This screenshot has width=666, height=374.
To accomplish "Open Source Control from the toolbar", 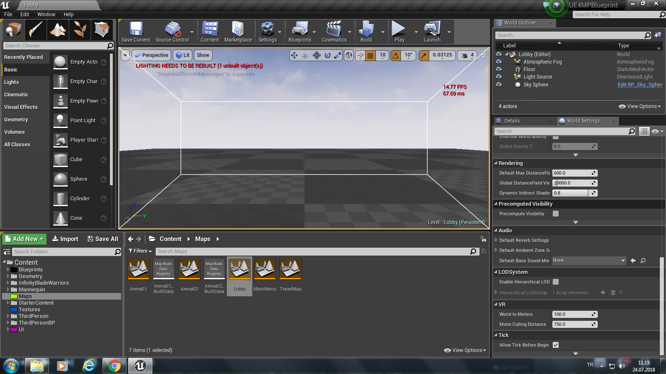I will click(x=172, y=32).
